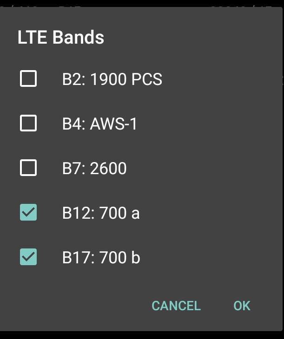
Task: Uncheck the B12: 700 a checkbox
Action: pyautogui.click(x=28, y=212)
